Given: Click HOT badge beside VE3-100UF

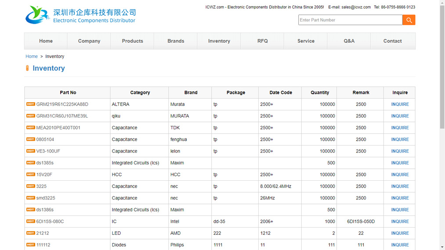Looking at the screenshot, I should click(x=31, y=151).
